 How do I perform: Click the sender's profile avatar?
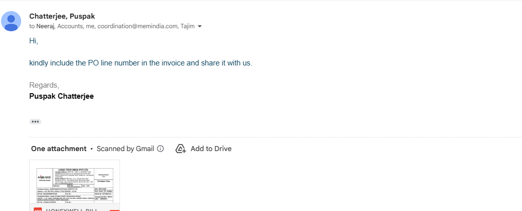[11, 21]
